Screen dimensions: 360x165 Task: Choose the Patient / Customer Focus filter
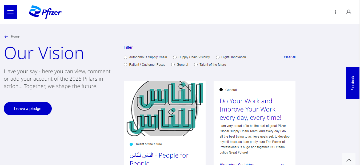click(x=126, y=65)
